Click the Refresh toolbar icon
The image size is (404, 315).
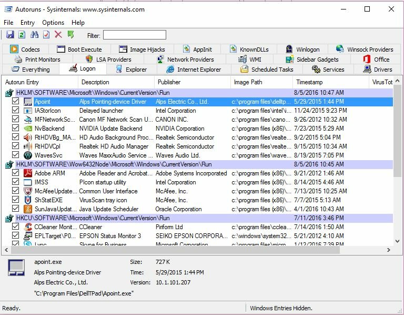[22, 35]
